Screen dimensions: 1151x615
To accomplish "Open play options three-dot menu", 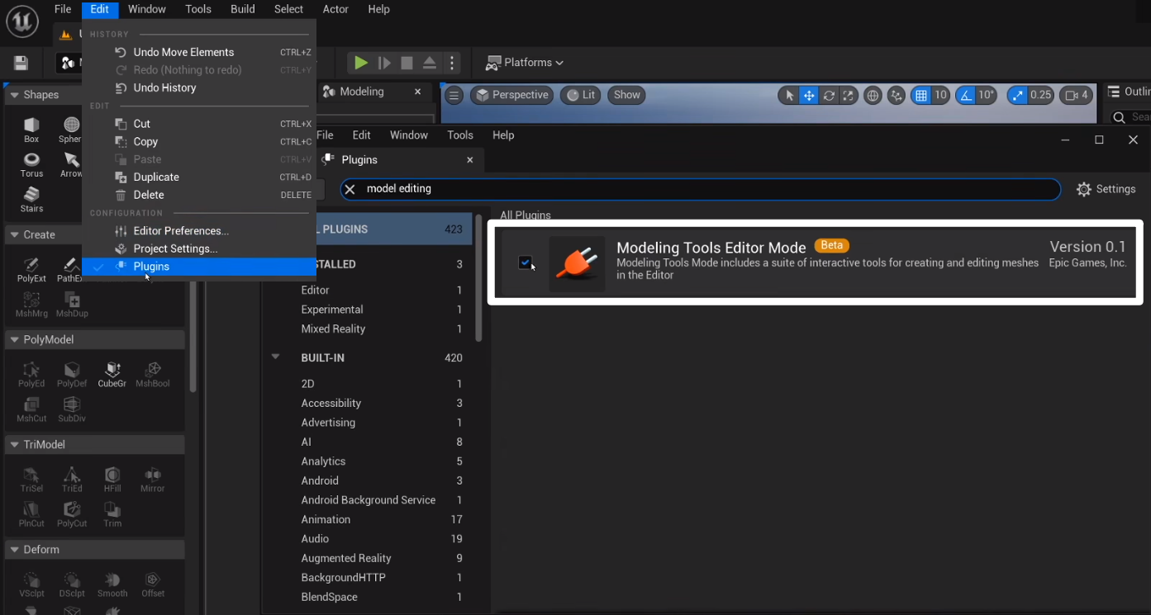I will 452,63.
